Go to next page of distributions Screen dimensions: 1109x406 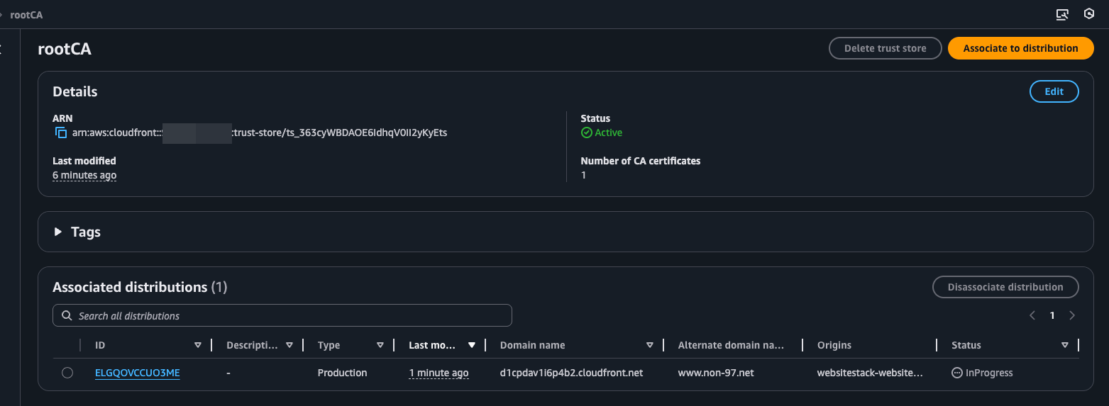1072,315
